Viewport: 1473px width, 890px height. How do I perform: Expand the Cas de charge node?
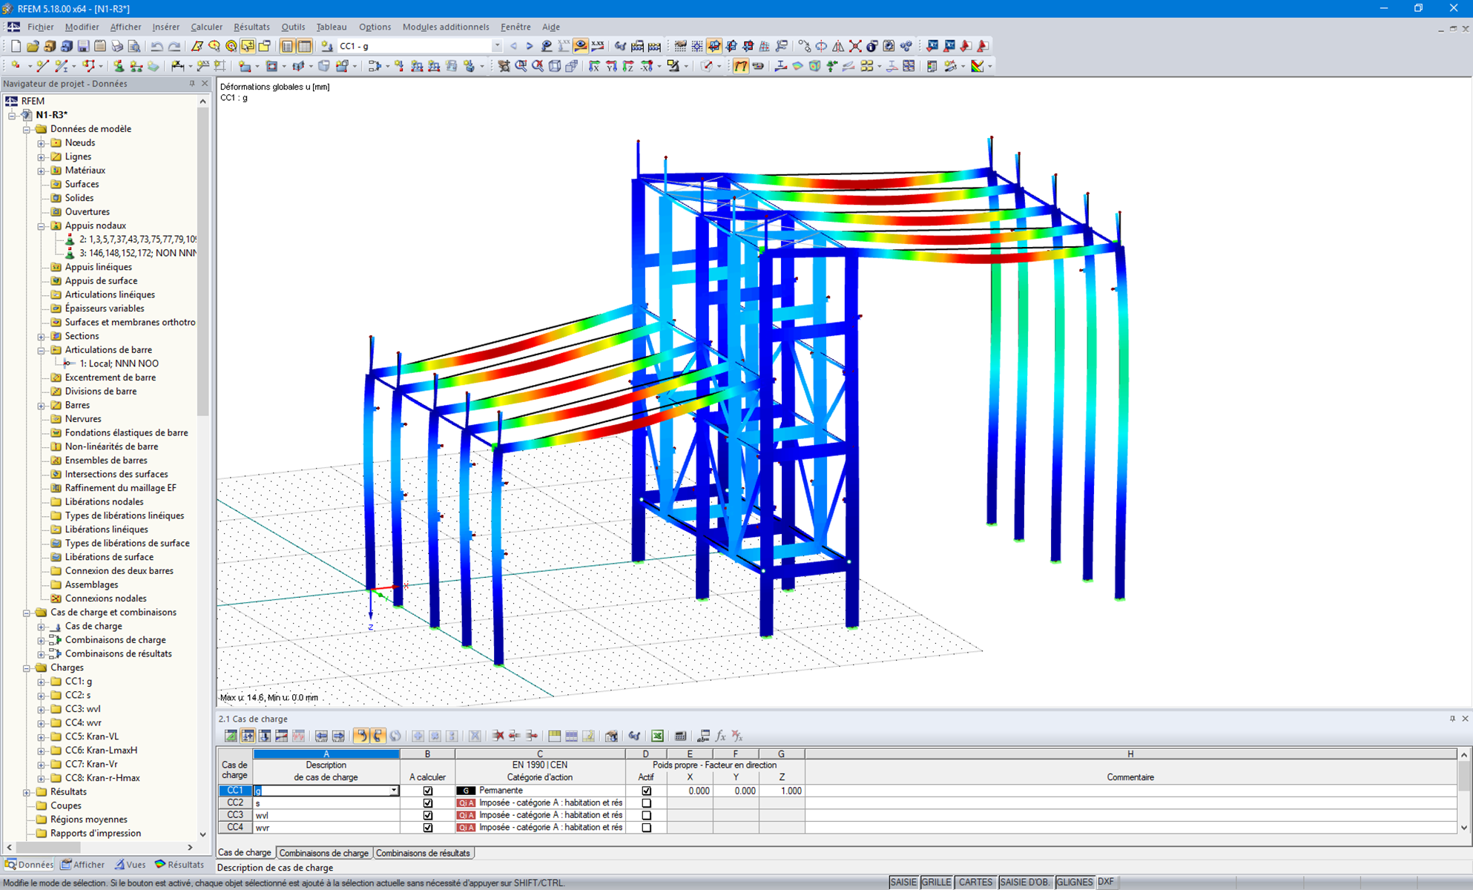pyautogui.click(x=42, y=626)
